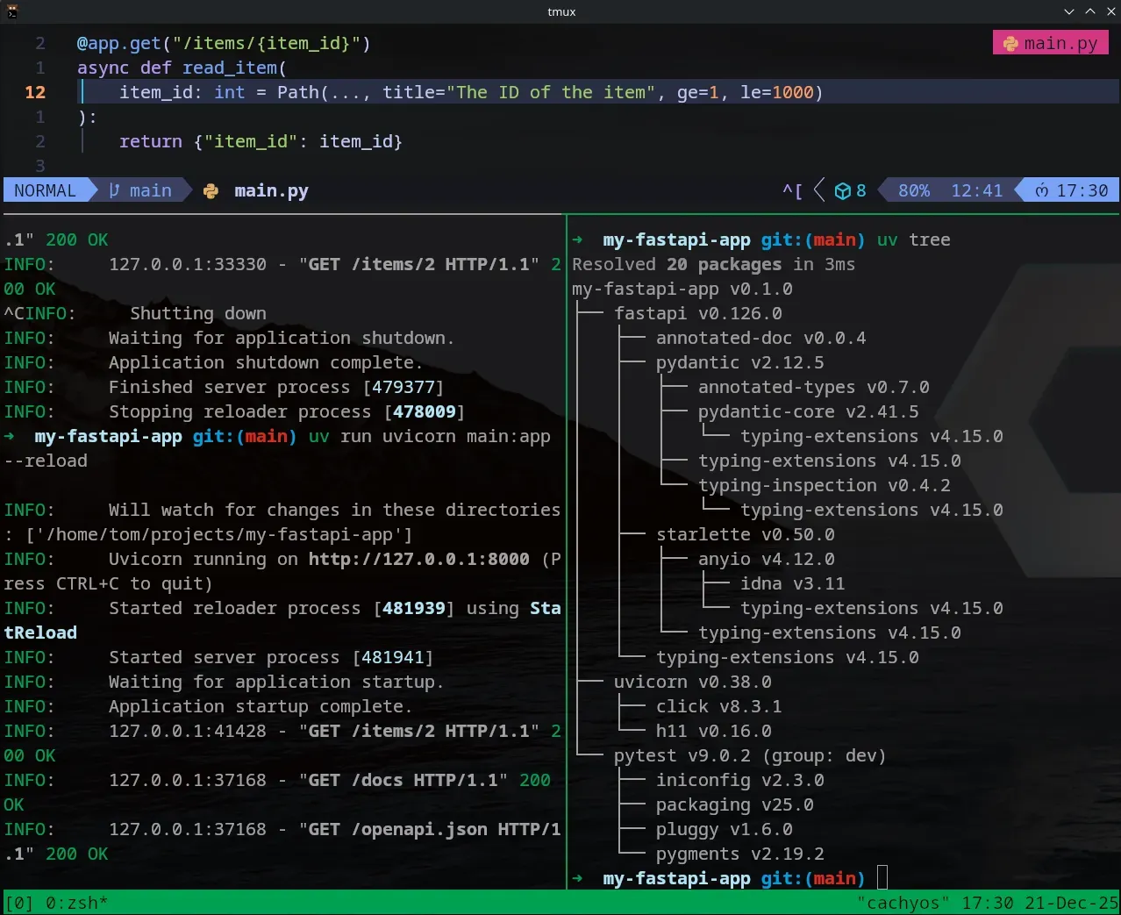Switch to the main.py buffer tab
This screenshot has height=915, width=1121.
pos(1051,43)
